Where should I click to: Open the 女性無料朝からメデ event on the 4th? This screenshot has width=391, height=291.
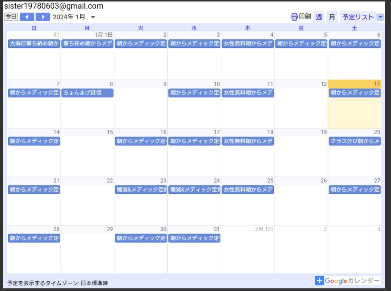pos(248,43)
